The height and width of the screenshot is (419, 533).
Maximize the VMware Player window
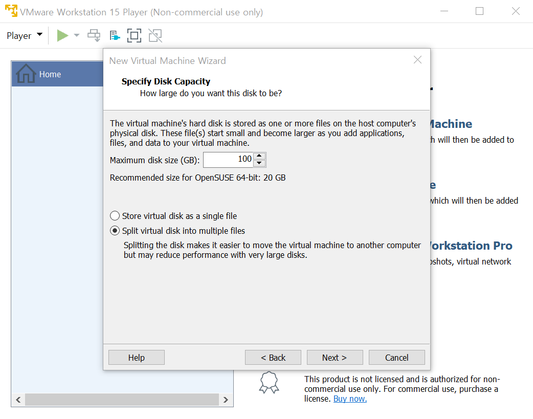479,11
